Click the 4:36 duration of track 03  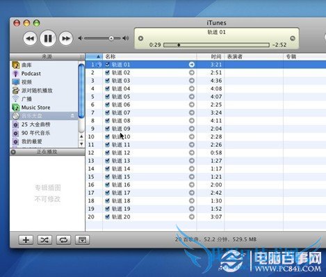tap(216, 81)
